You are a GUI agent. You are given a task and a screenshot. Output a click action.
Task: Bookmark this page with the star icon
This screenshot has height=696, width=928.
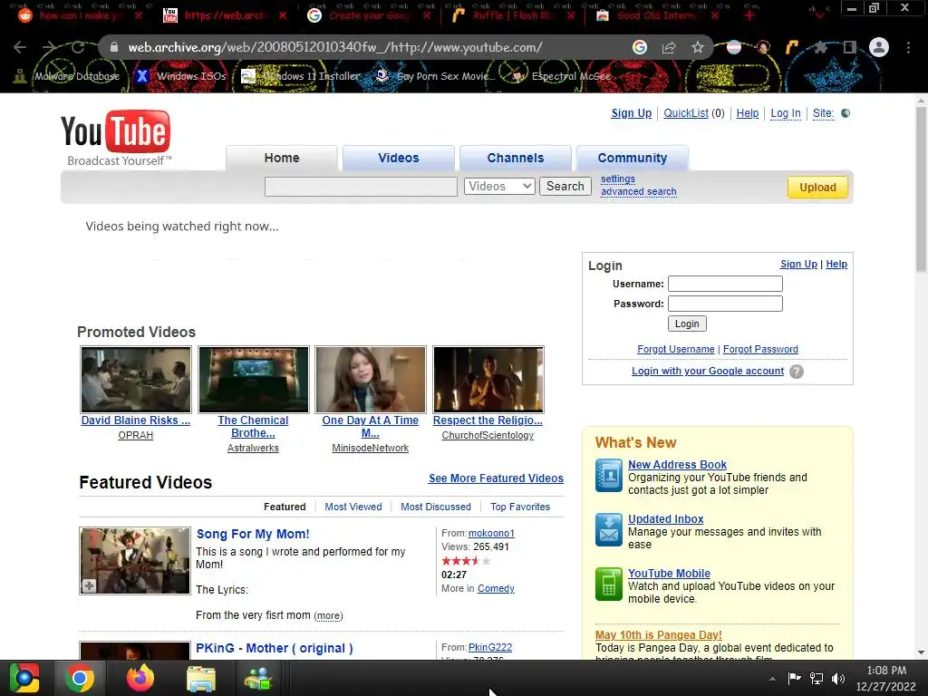click(x=698, y=47)
